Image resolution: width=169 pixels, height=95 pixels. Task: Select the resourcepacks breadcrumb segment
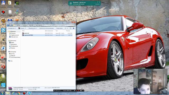[39, 25]
